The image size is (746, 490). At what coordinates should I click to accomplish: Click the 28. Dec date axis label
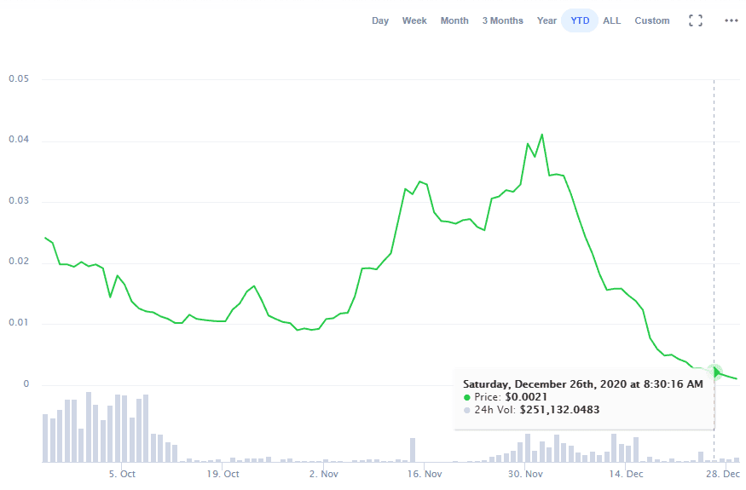click(x=724, y=474)
